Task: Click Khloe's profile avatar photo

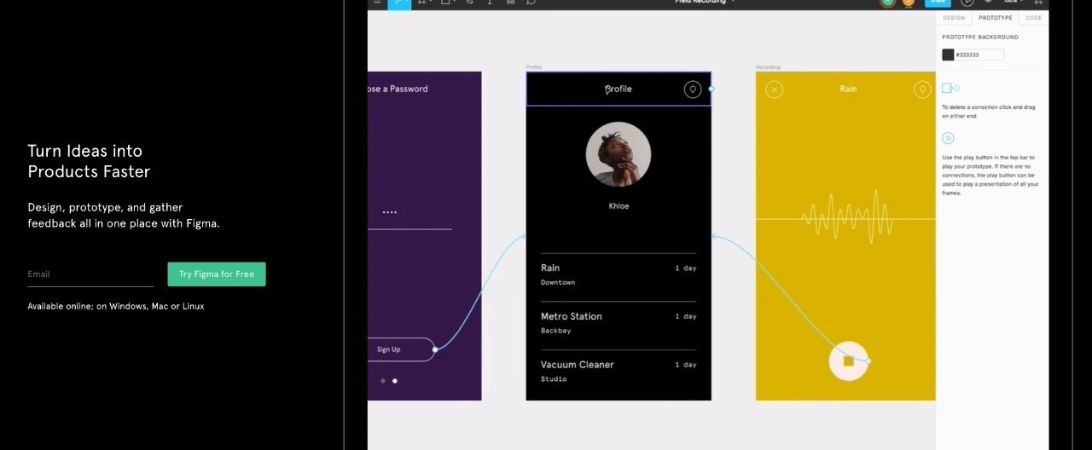Action: tap(619, 154)
